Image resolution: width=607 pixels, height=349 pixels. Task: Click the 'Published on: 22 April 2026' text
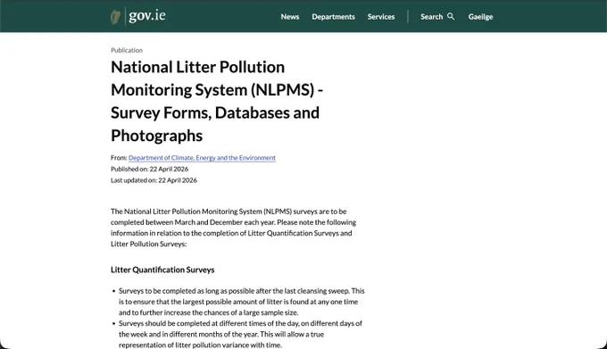pyautogui.click(x=149, y=169)
